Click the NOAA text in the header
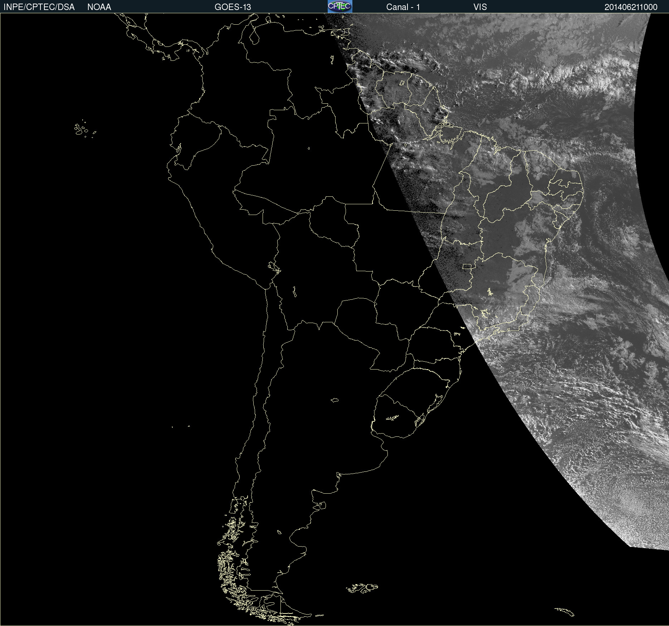The height and width of the screenshot is (626, 669). [99, 7]
